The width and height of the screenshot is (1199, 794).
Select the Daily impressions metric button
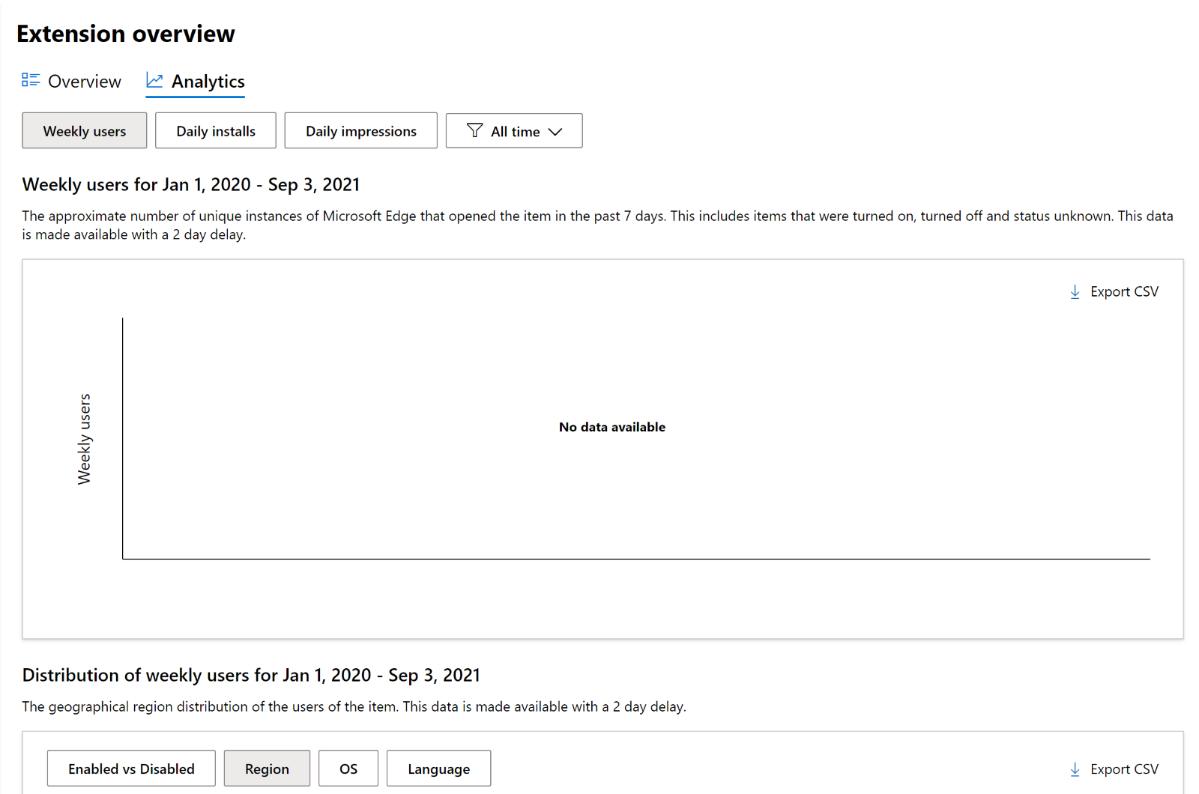(360, 130)
